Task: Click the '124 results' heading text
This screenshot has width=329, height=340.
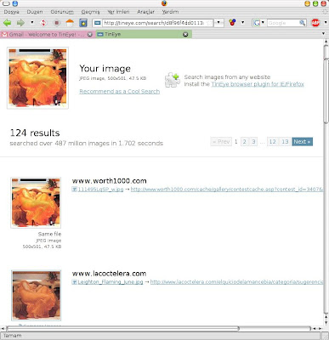Action: 35,133
